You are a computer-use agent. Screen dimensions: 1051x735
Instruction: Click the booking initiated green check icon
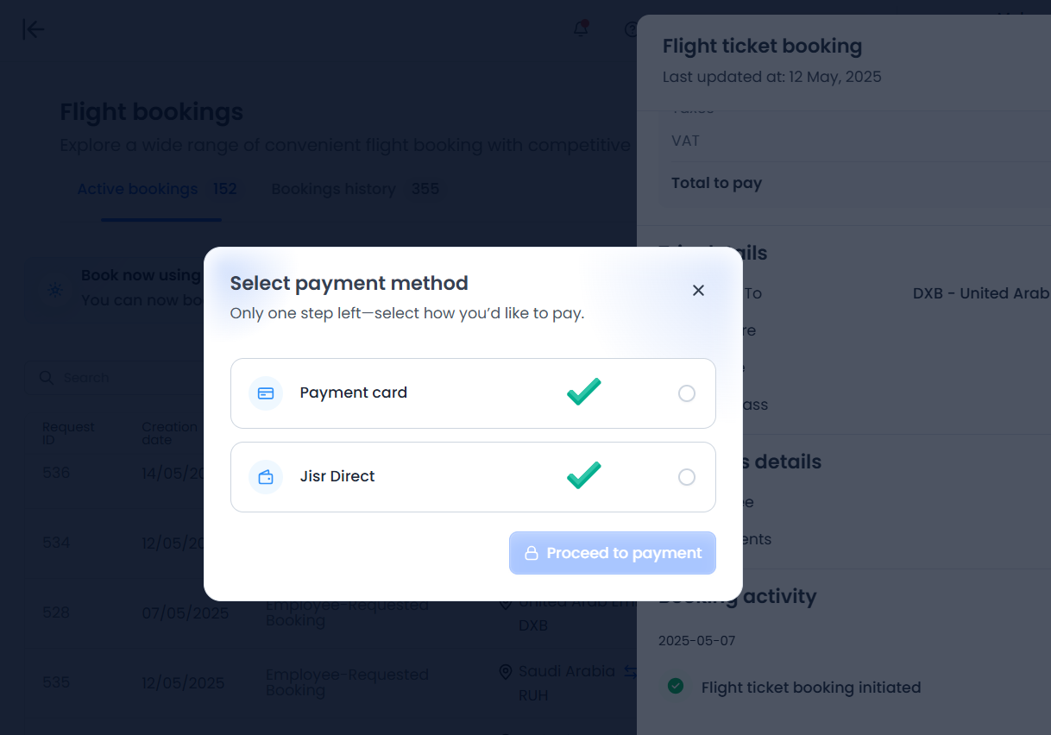pos(676,687)
